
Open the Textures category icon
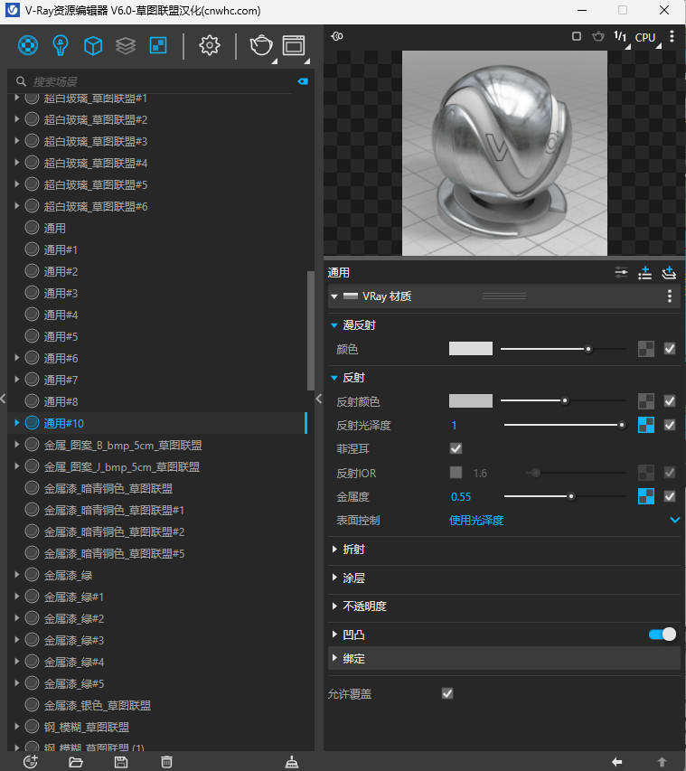pyautogui.click(x=157, y=45)
